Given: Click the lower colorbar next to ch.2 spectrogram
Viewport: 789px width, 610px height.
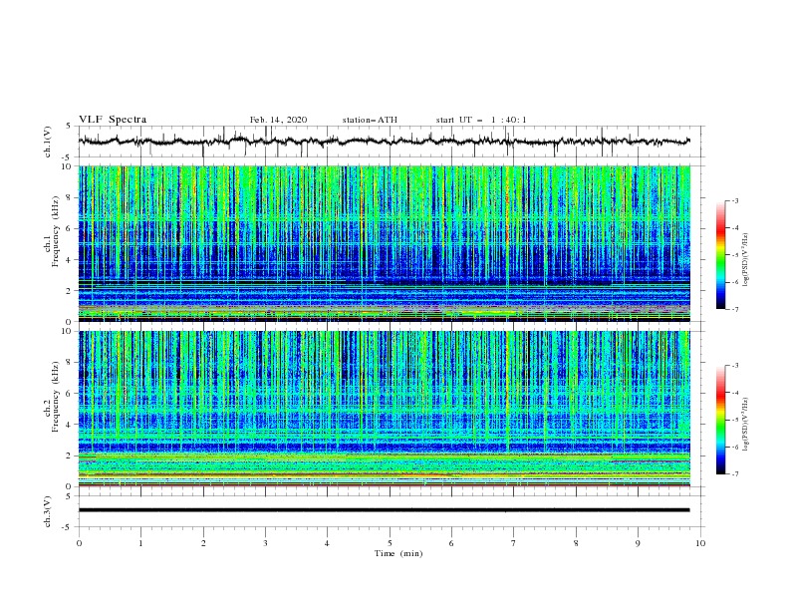Looking at the screenshot, I should (720, 420).
